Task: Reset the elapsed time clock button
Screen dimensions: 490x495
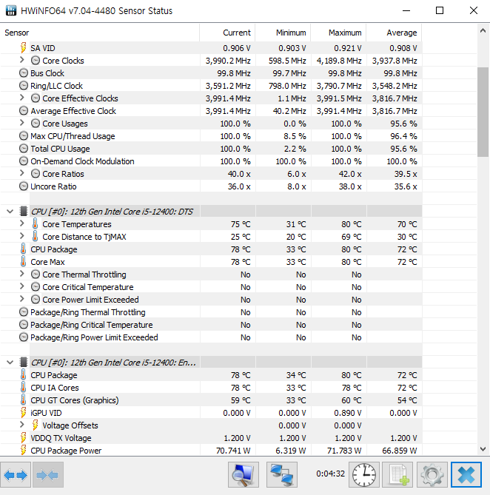Action: [364, 475]
